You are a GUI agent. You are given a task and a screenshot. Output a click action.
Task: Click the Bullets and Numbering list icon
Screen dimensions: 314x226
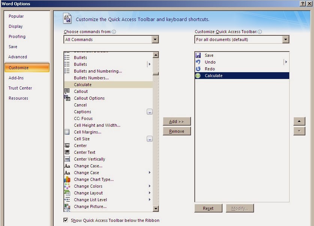pyautogui.click(x=67, y=71)
